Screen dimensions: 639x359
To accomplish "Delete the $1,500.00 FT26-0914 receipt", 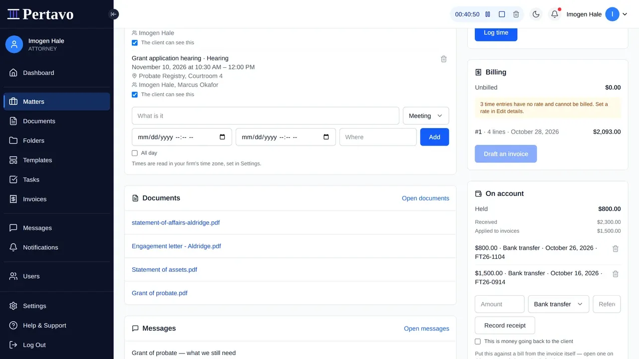I will [x=616, y=274].
